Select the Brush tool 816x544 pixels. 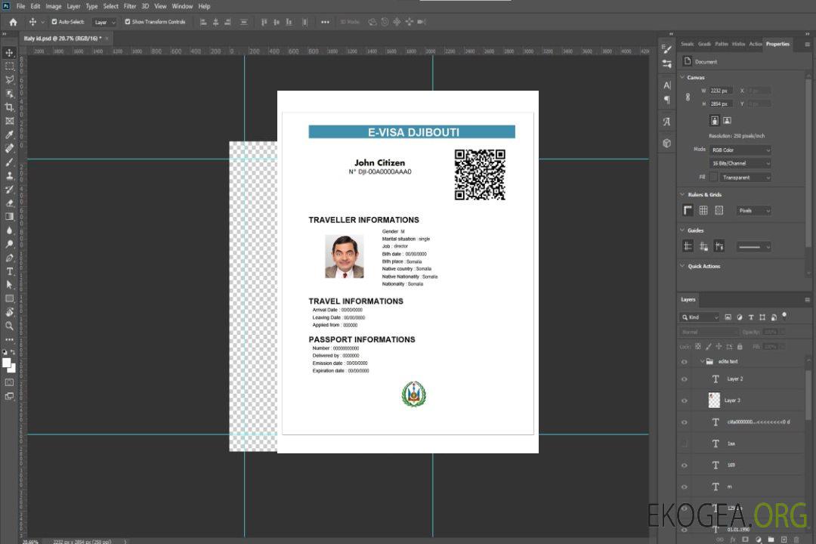coord(9,162)
